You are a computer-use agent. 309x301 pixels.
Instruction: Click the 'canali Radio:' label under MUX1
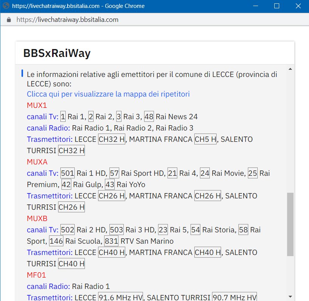pyautogui.click(x=48, y=128)
